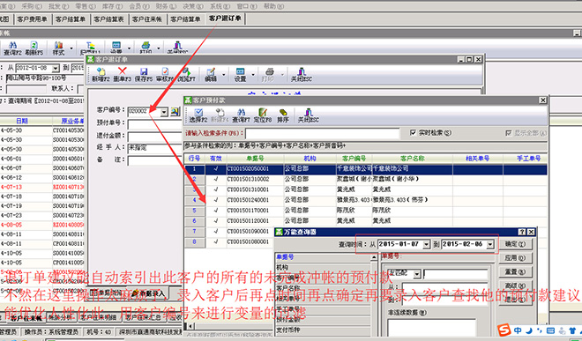Toggle the 实时检索 checkbox
This screenshot has width=582, height=341.
(x=413, y=132)
